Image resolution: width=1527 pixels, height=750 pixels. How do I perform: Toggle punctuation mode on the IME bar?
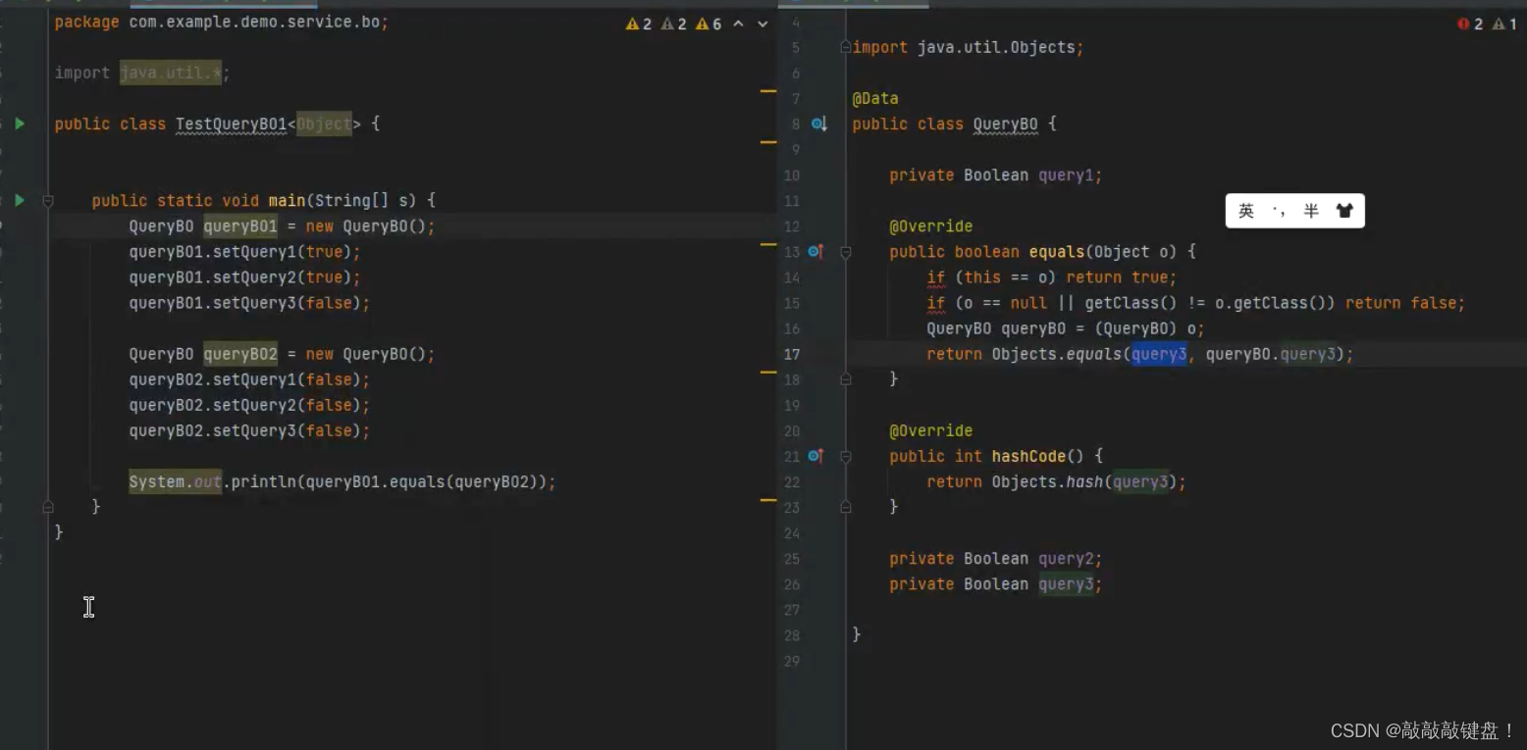point(1279,211)
